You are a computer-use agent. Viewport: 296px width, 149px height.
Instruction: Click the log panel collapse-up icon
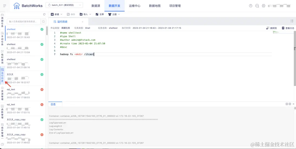[x=287, y=104]
